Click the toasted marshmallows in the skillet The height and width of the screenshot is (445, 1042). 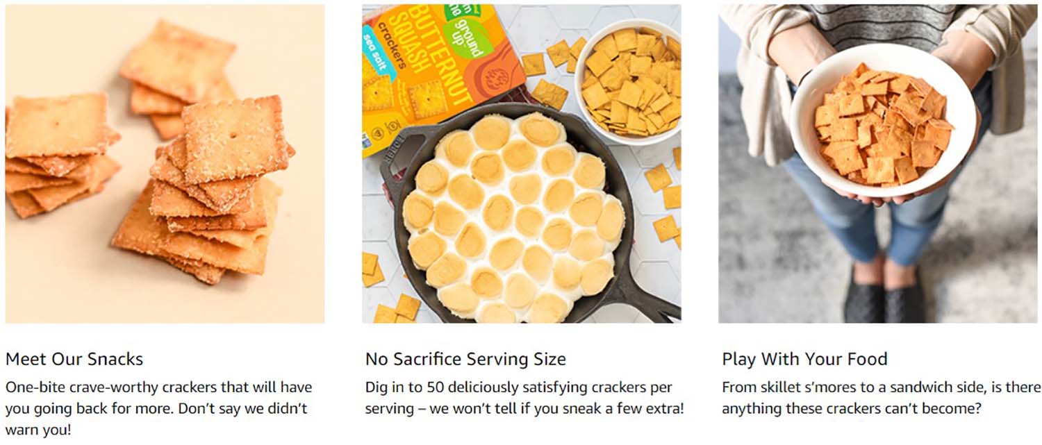tap(513, 217)
